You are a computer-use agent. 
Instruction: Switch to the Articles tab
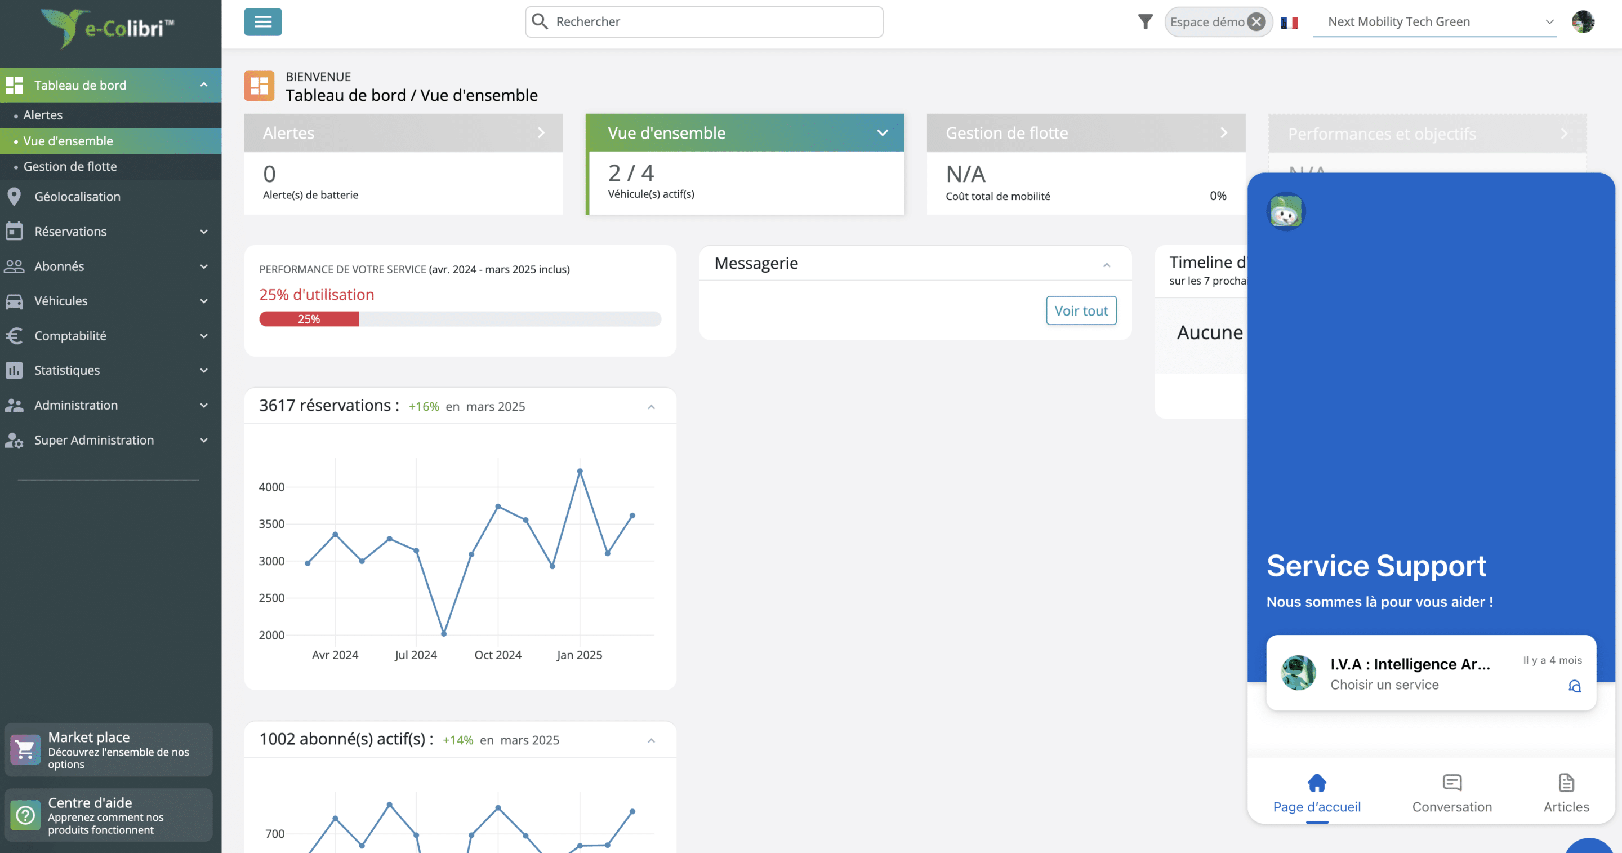(x=1566, y=793)
